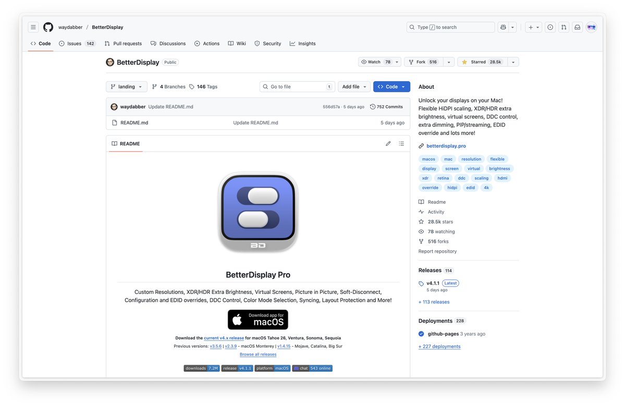This screenshot has height=406, width=625.
Task: Focus the Type / to search field
Action: click(x=450, y=27)
